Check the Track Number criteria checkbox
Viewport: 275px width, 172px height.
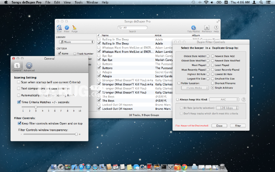coord(75,54)
